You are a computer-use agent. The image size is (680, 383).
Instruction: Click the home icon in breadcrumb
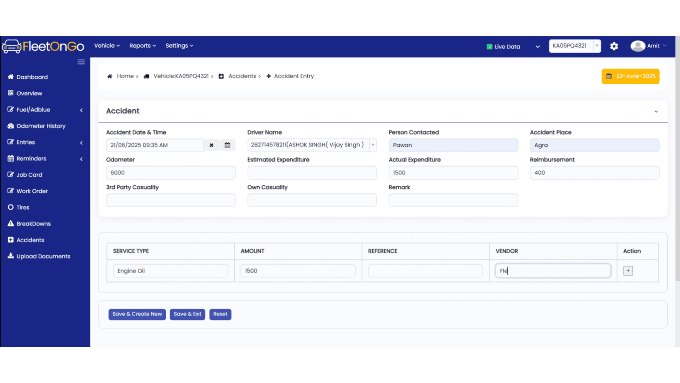(x=110, y=76)
